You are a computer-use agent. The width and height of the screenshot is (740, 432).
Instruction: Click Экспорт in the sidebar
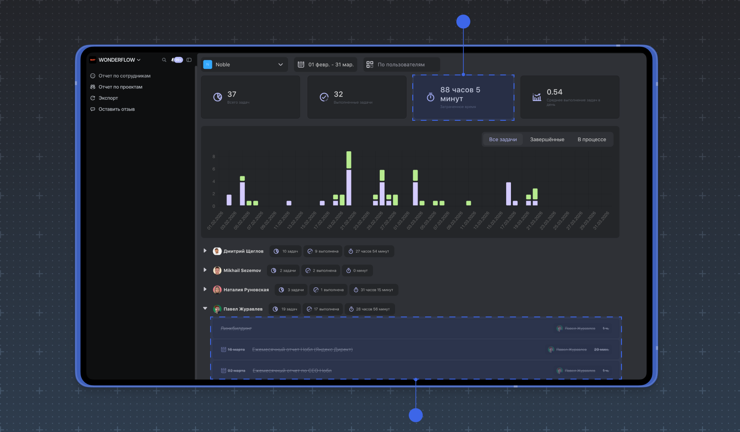tap(108, 98)
